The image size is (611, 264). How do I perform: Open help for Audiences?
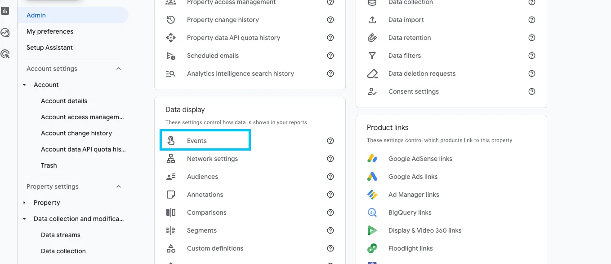coord(330,177)
